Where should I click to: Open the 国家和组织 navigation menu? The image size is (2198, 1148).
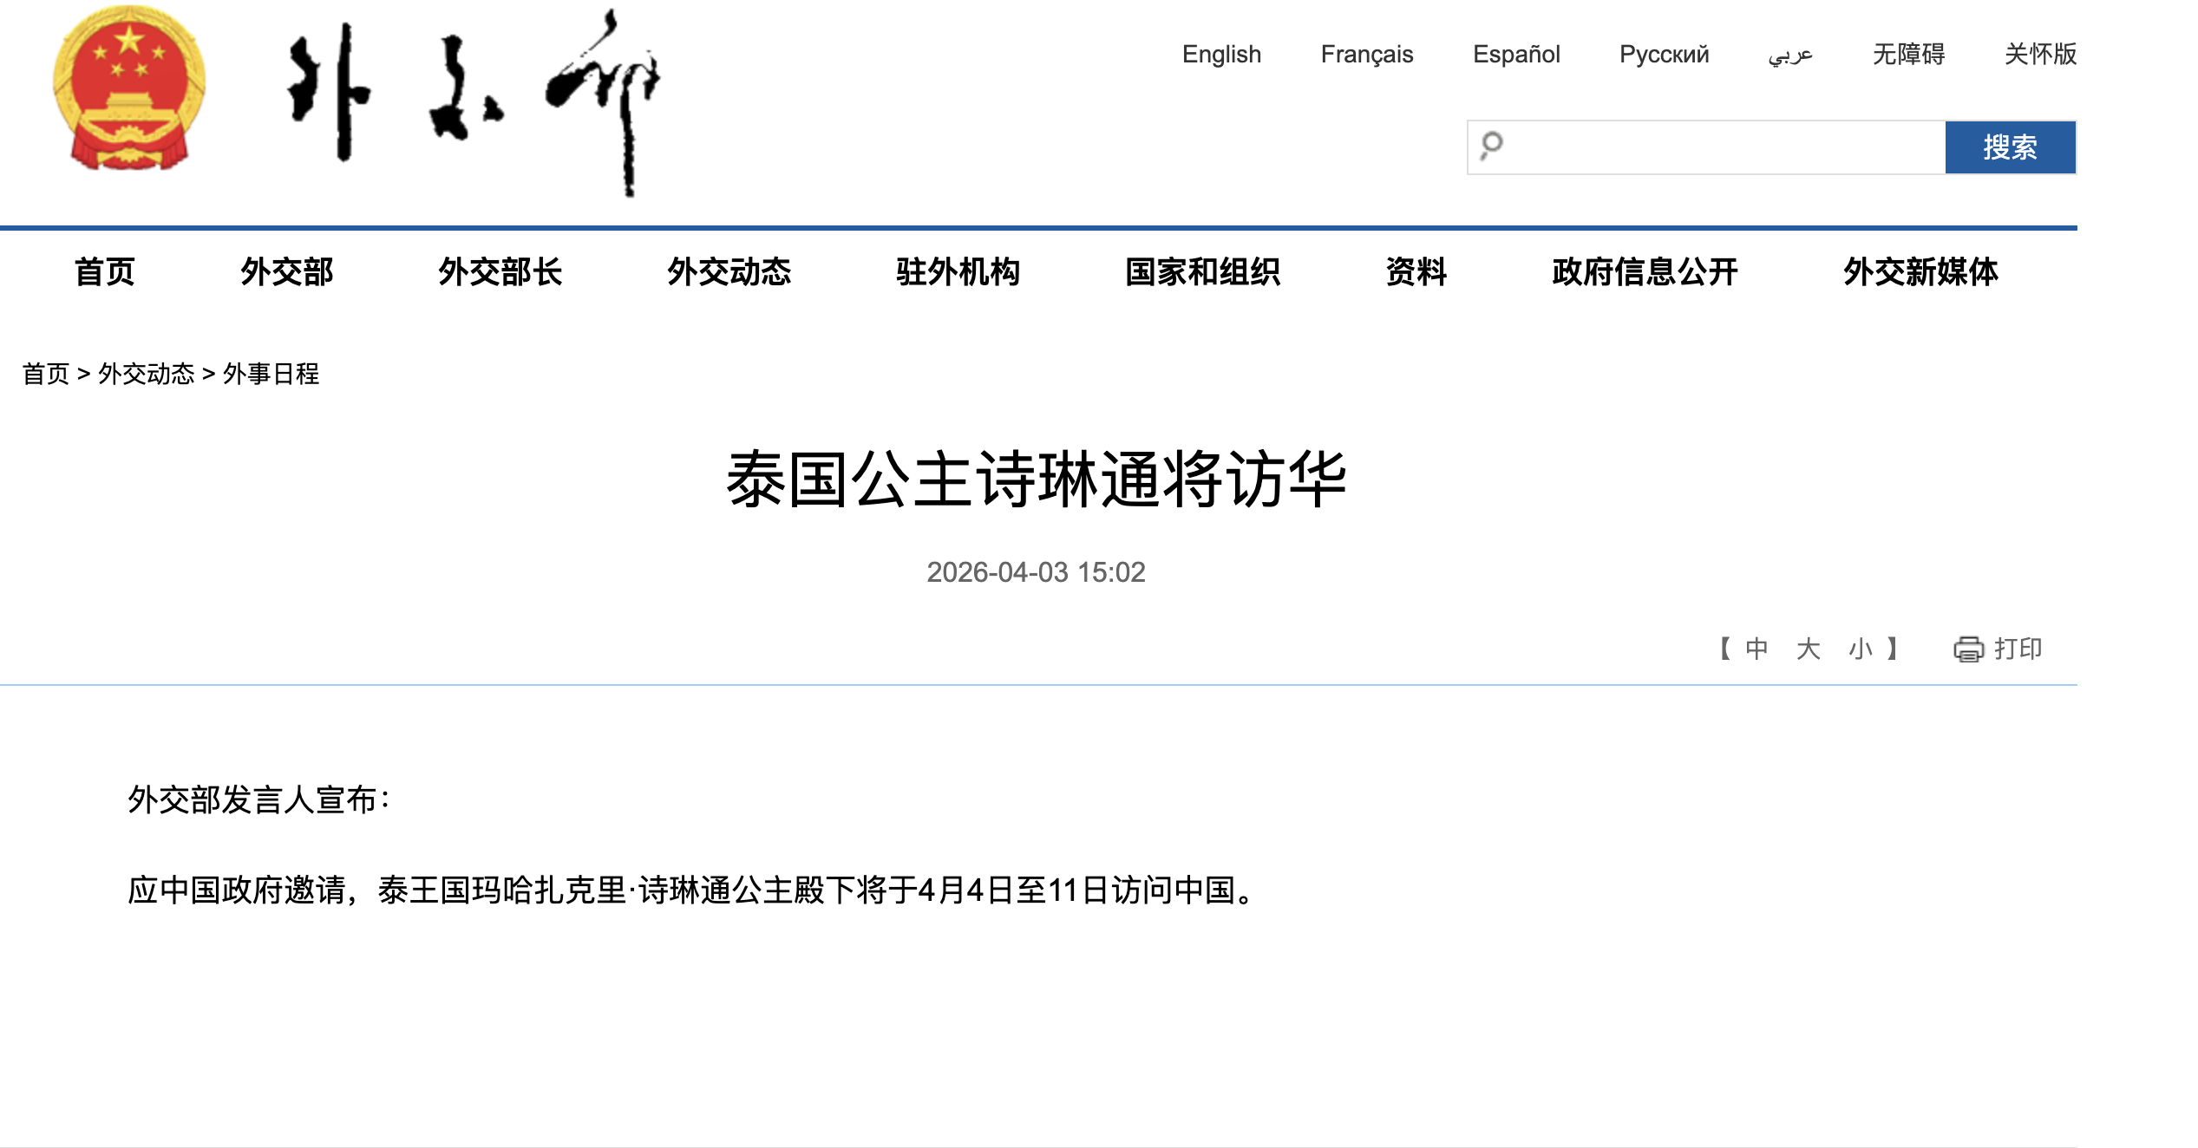pos(1202,272)
